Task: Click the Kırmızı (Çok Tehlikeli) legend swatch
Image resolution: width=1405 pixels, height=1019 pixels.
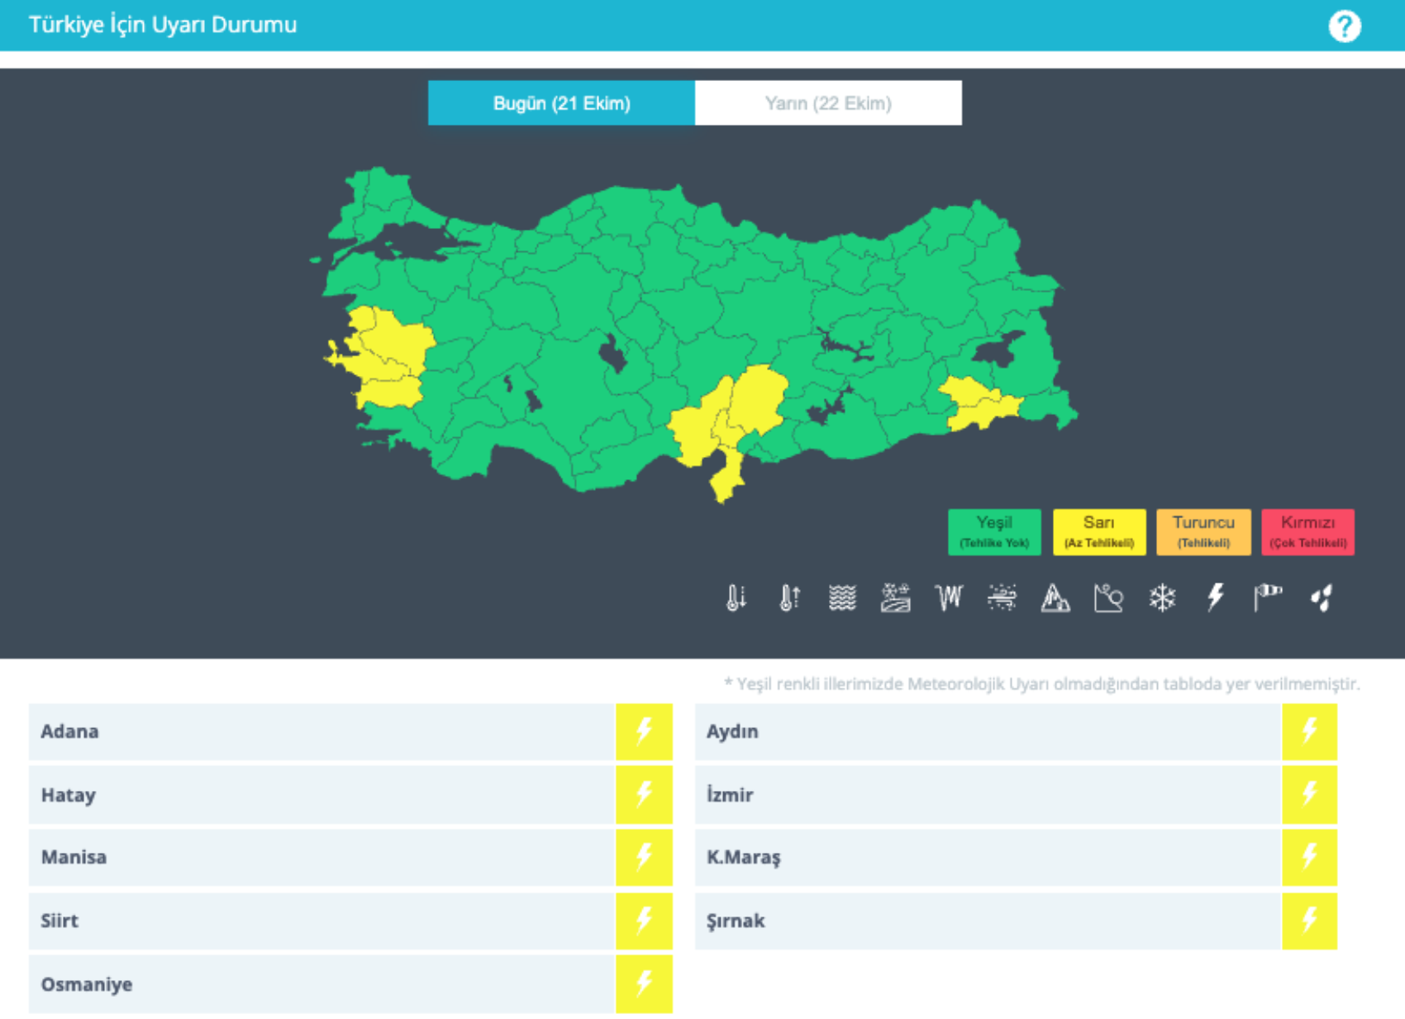Action: [x=1307, y=531]
